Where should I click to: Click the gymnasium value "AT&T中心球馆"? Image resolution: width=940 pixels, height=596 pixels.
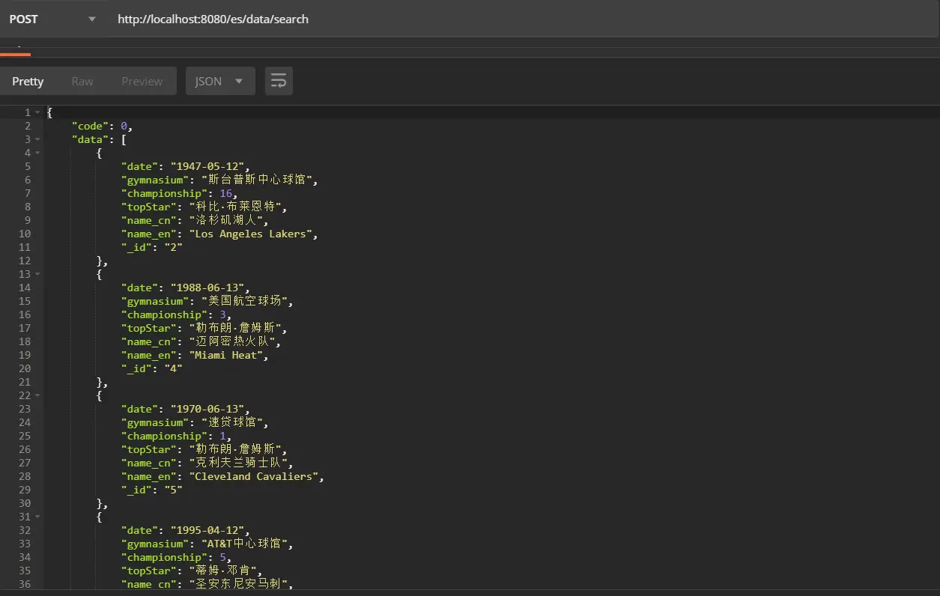tap(246, 544)
